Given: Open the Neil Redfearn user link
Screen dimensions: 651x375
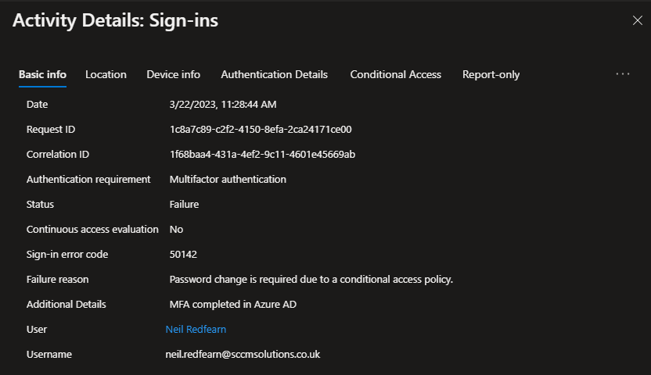Looking at the screenshot, I should [x=196, y=329].
